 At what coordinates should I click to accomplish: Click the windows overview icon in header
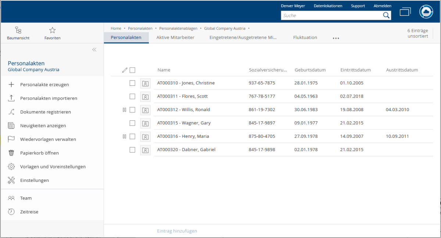click(405, 12)
